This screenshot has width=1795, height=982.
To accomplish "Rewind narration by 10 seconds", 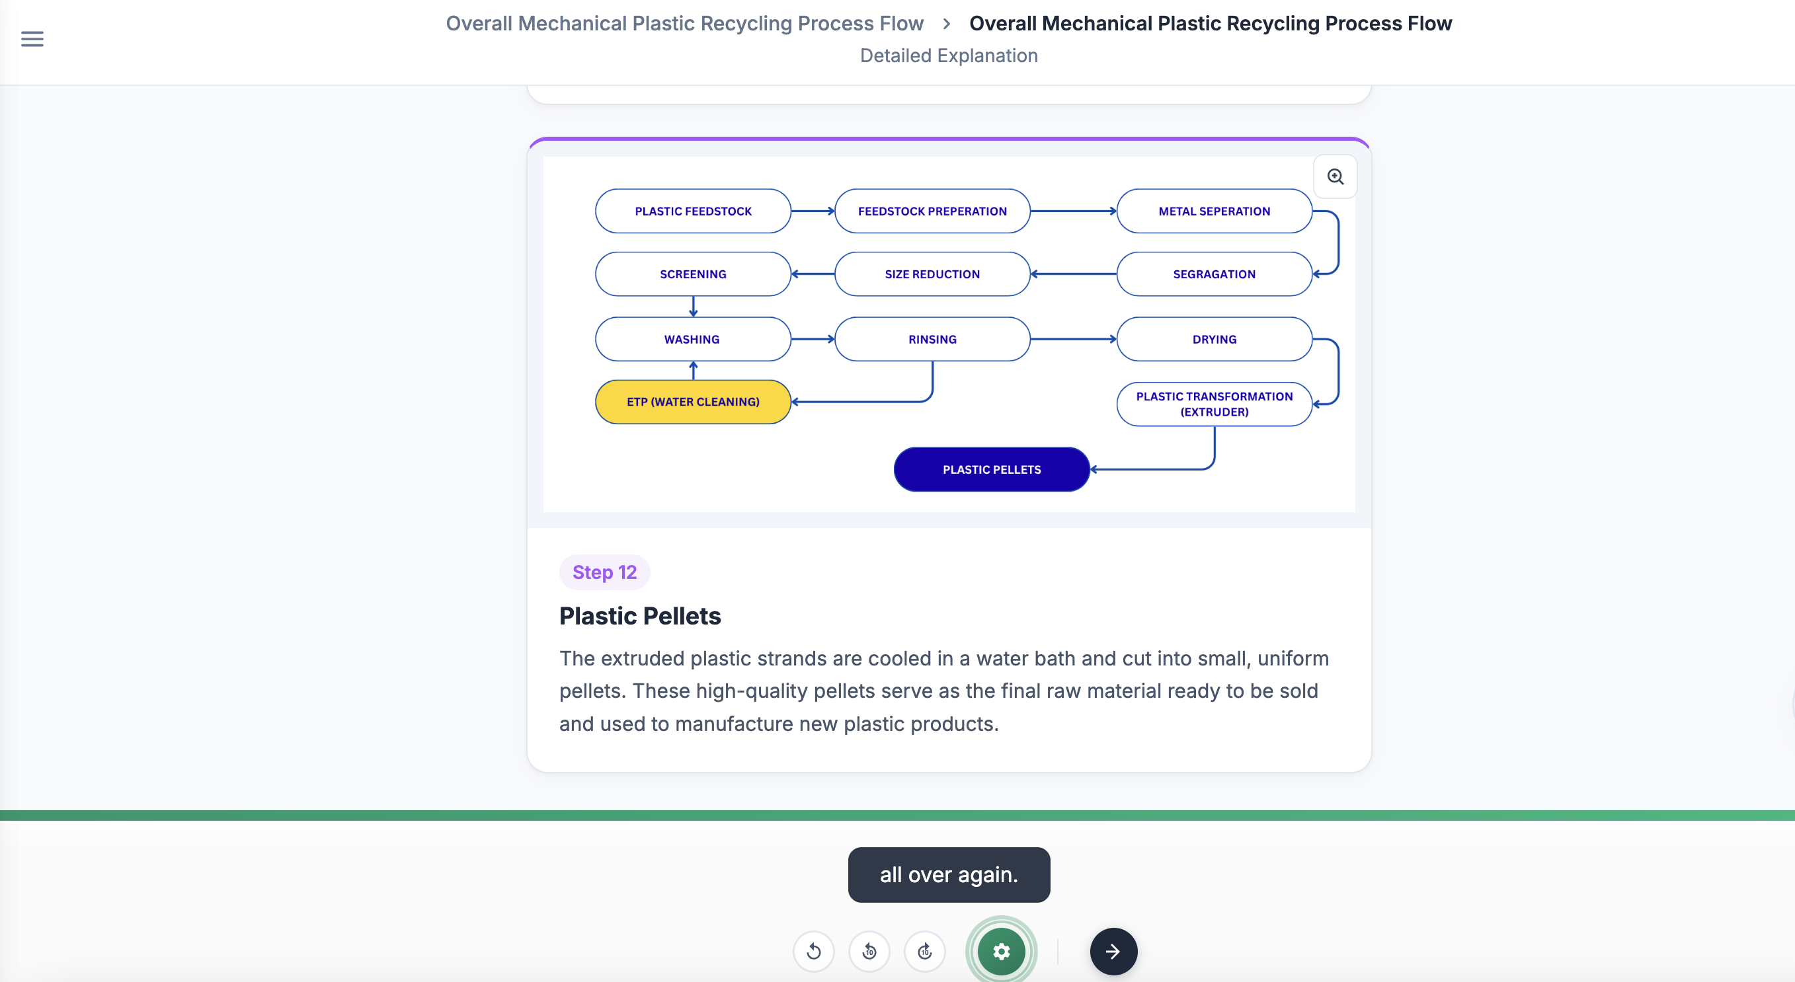I will [x=869, y=951].
